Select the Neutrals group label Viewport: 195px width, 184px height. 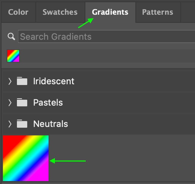pos(51,124)
